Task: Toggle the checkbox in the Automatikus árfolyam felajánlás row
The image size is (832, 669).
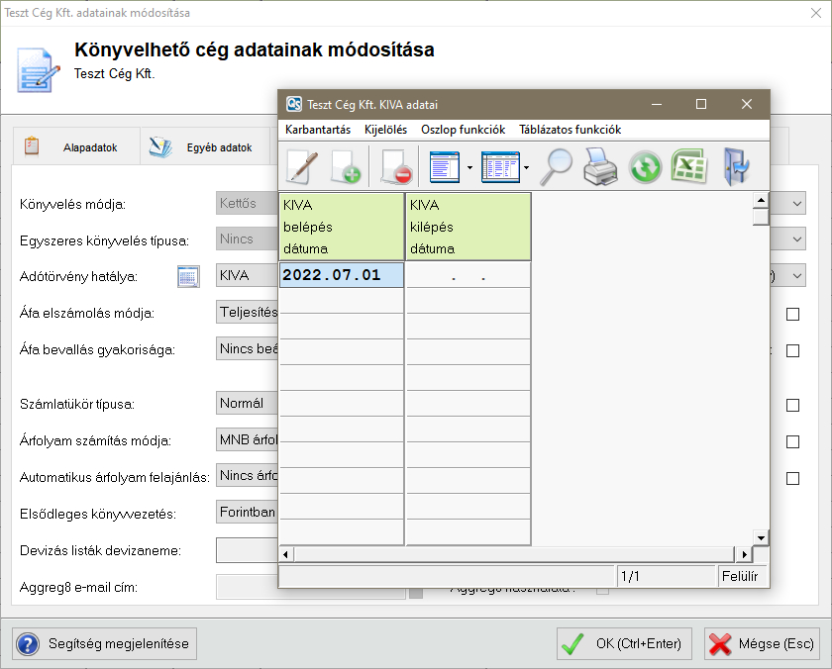Action: (792, 478)
